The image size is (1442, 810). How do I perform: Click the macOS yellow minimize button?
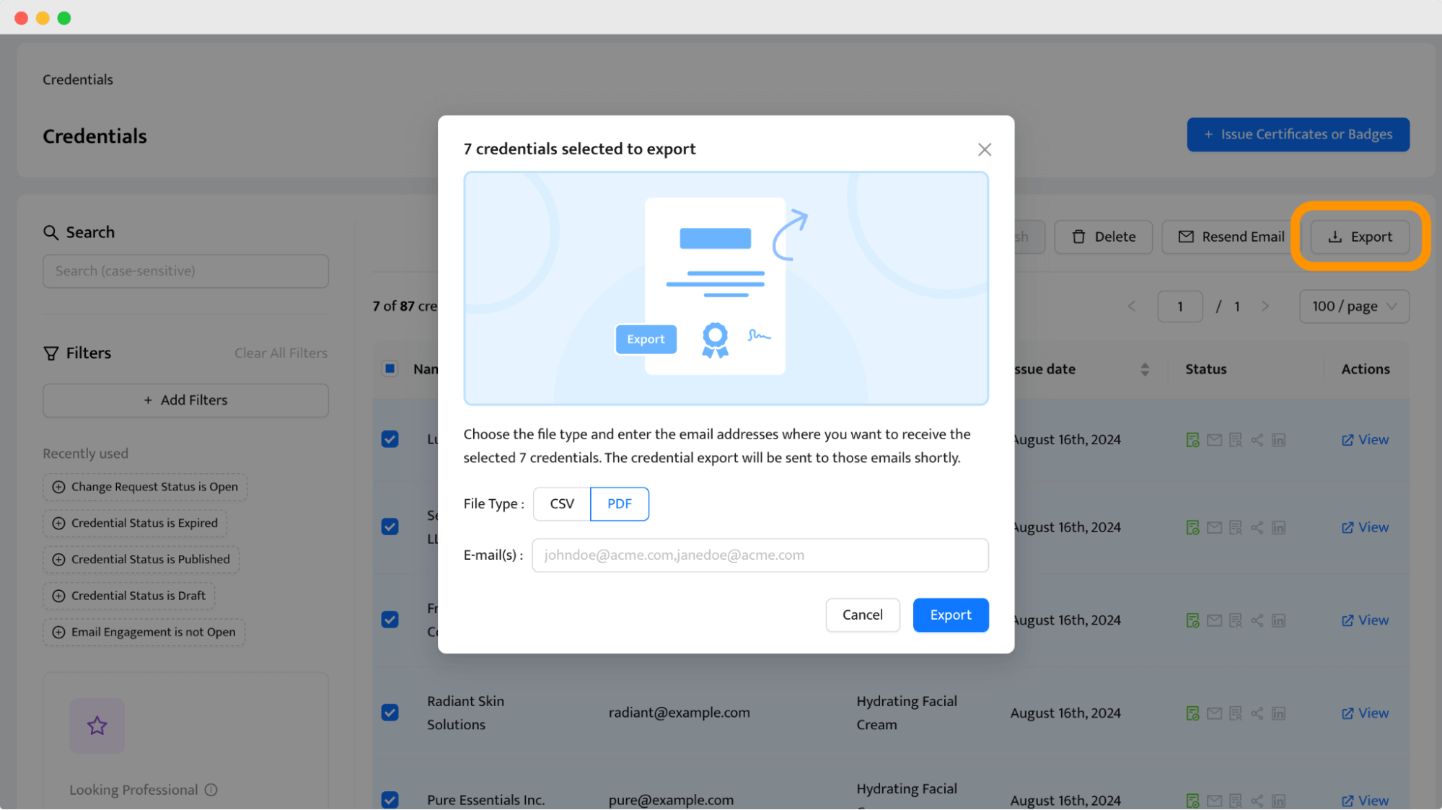[43, 18]
